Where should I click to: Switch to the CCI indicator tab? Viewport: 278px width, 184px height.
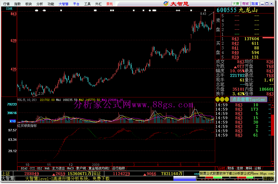[x=32, y=168]
